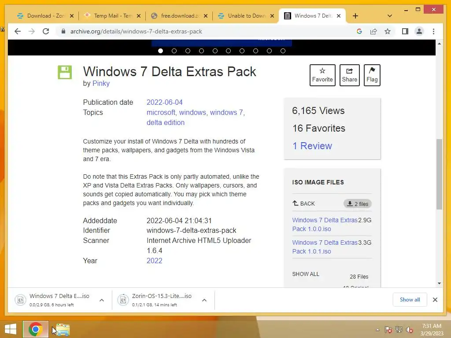
Task: Select seventh carousel dot
Action: coord(242,51)
